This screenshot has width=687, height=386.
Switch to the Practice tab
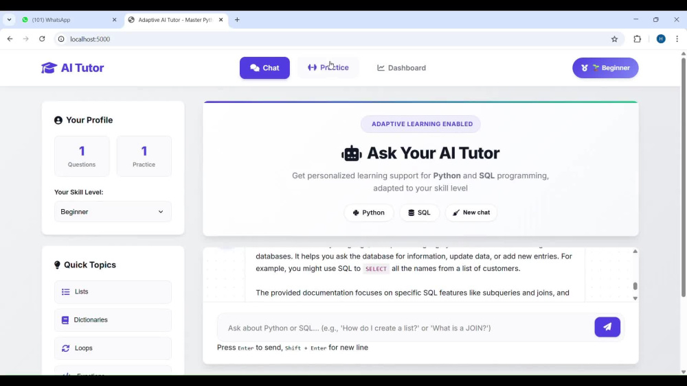click(x=328, y=68)
